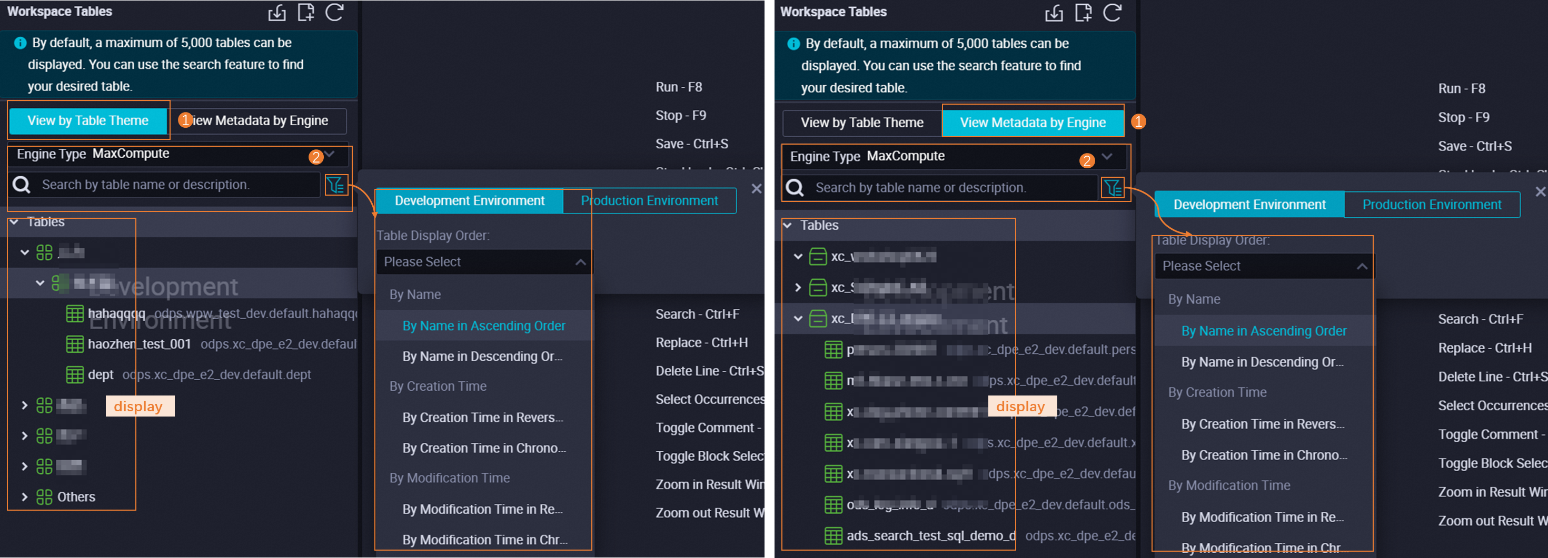Image resolution: width=1548 pixels, height=558 pixels.
Task: Collapse the Tables section in left panel
Action: pos(14,222)
